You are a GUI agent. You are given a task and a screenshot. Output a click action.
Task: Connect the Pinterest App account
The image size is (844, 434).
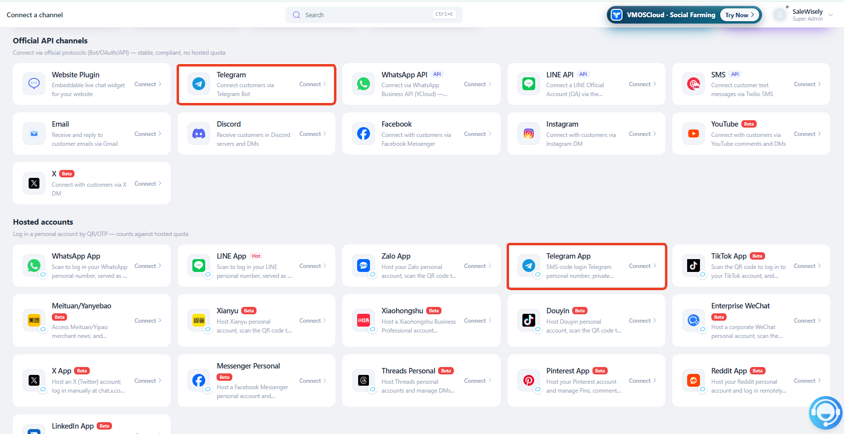(642, 381)
